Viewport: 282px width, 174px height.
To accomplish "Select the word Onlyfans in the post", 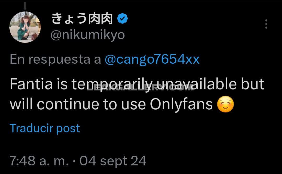I will (x=181, y=104).
